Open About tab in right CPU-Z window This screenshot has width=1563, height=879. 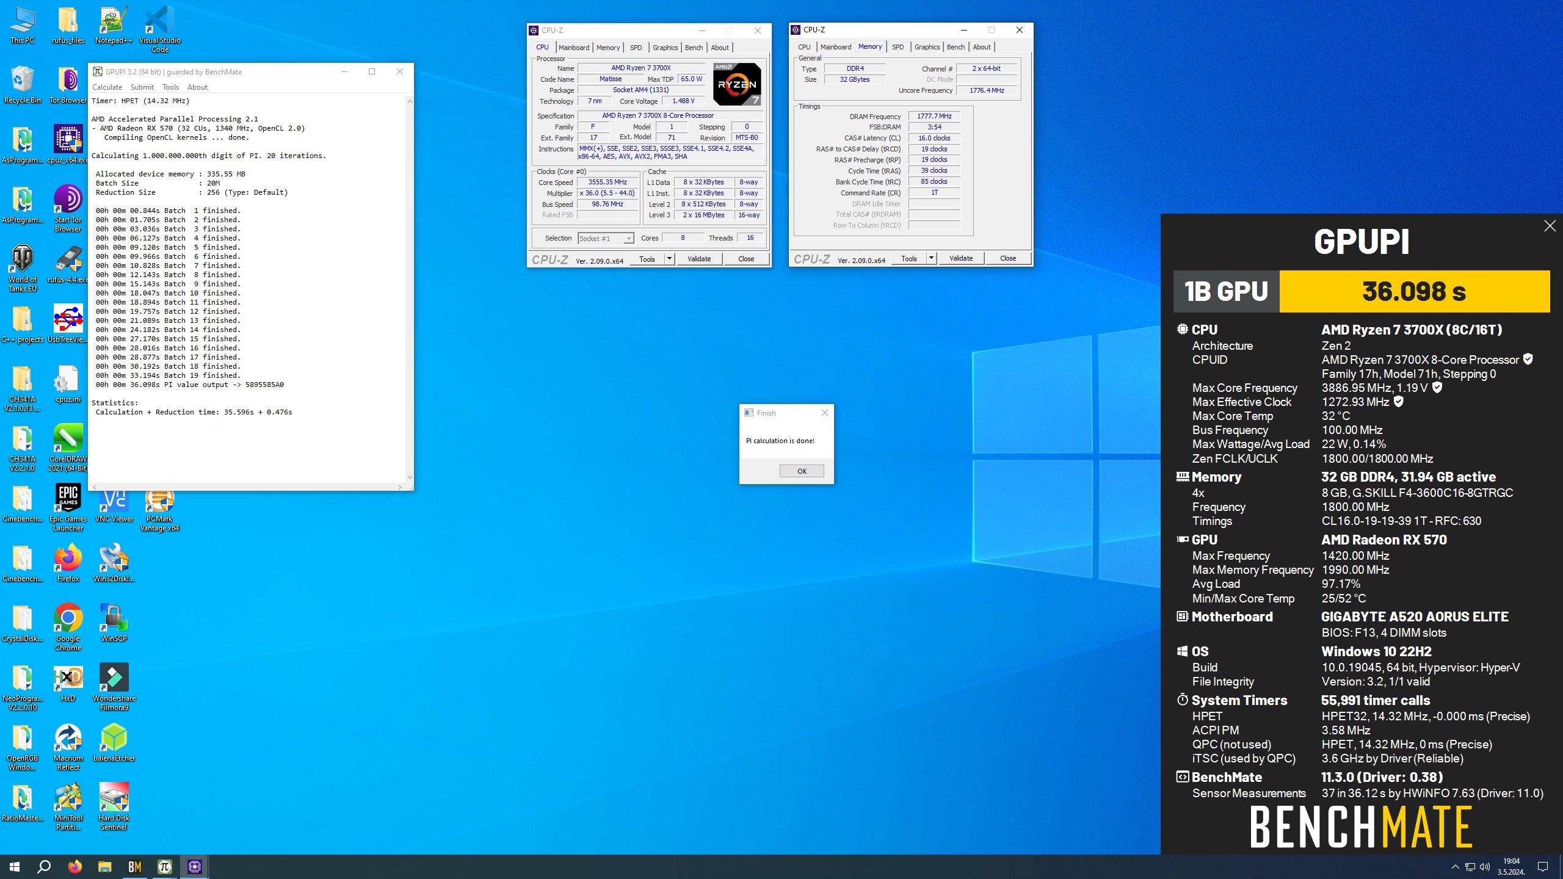point(982,47)
